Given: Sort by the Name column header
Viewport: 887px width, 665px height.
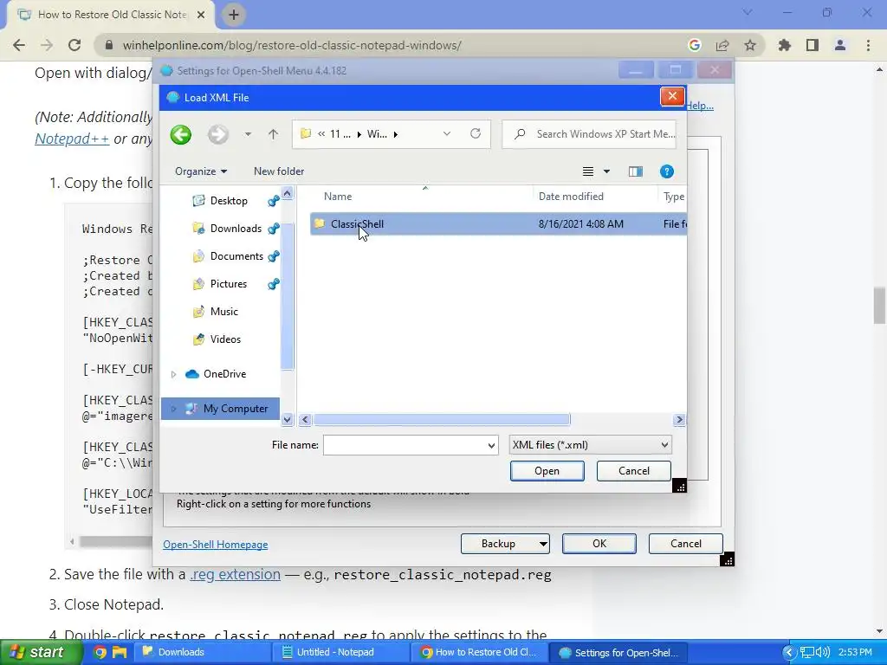Looking at the screenshot, I should pyautogui.click(x=338, y=197).
